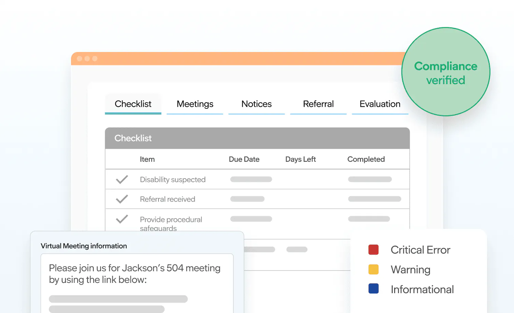The image size is (514, 313).
Task: Open the Evaluation tab
Action: click(x=380, y=104)
